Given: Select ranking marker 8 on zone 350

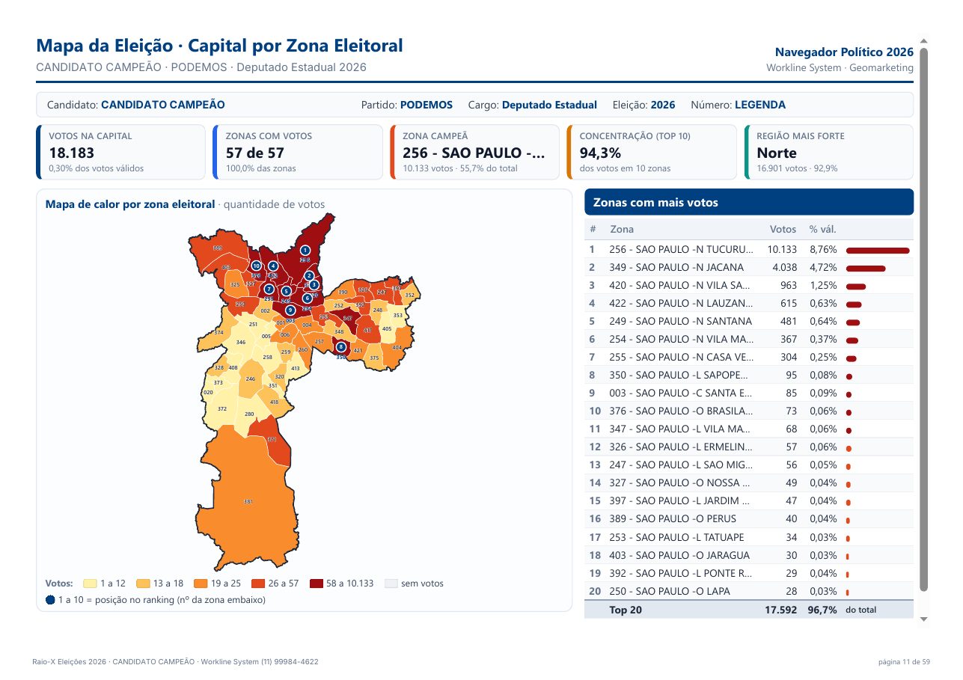Looking at the screenshot, I should click(x=340, y=347).
